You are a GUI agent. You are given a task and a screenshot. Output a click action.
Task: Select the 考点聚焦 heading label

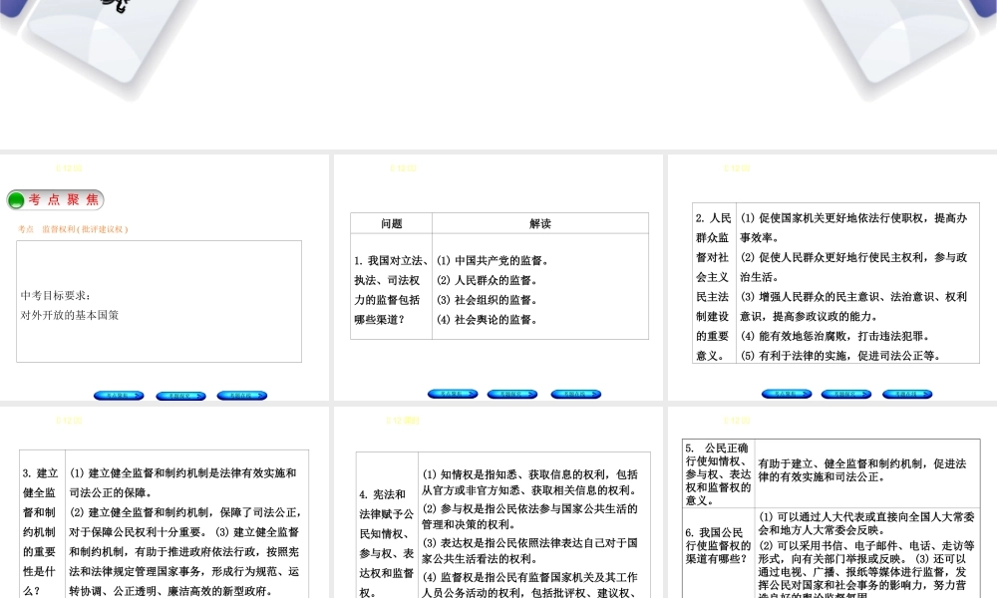(x=64, y=199)
